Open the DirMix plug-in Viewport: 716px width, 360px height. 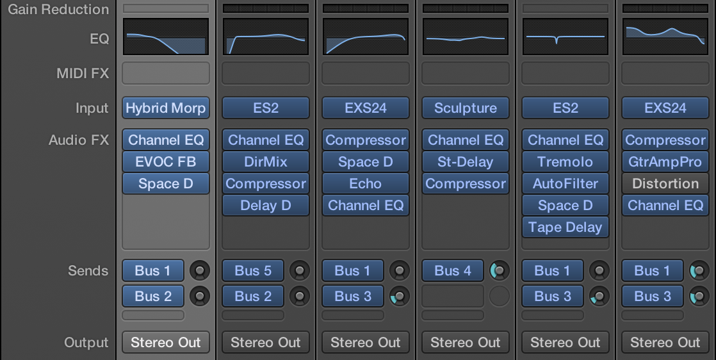[x=266, y=161]
